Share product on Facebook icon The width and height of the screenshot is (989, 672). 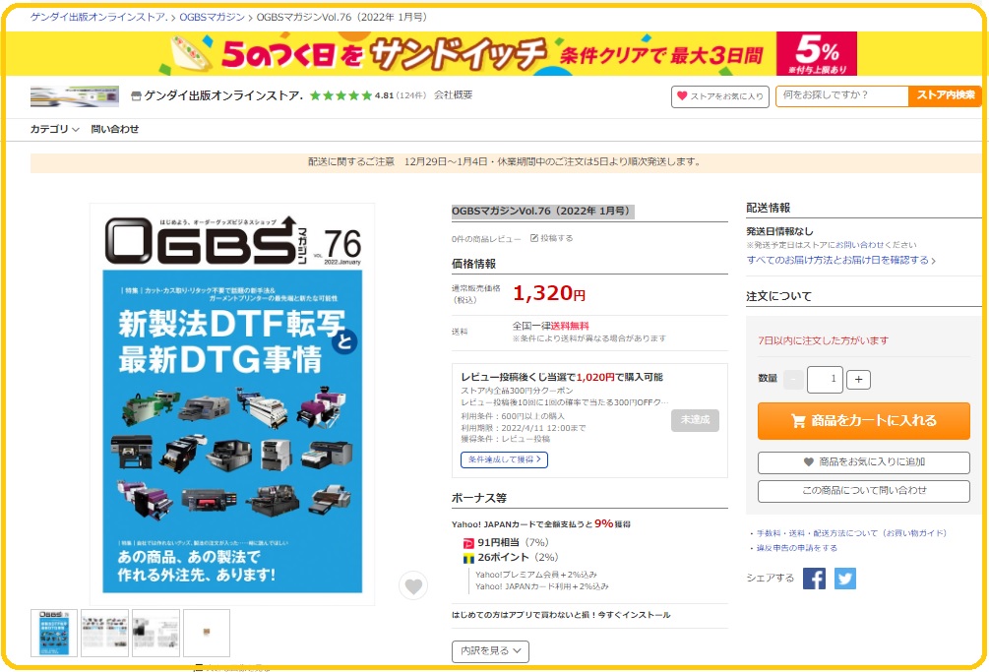coord(814,579)
